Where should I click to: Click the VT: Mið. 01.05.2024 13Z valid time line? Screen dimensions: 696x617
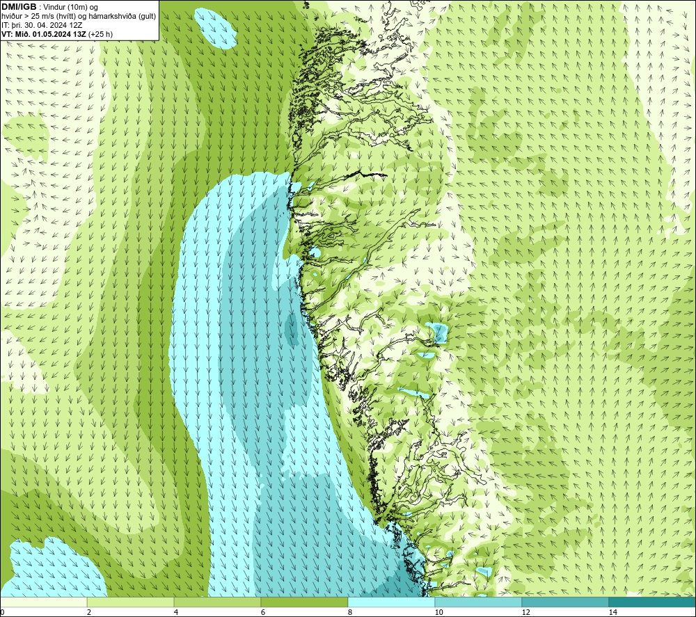pyautogui.click(x=57, y=34)
